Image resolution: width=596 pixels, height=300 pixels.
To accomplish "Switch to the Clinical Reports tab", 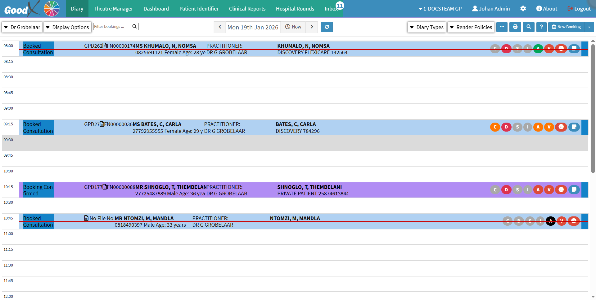I will (247, 9).
